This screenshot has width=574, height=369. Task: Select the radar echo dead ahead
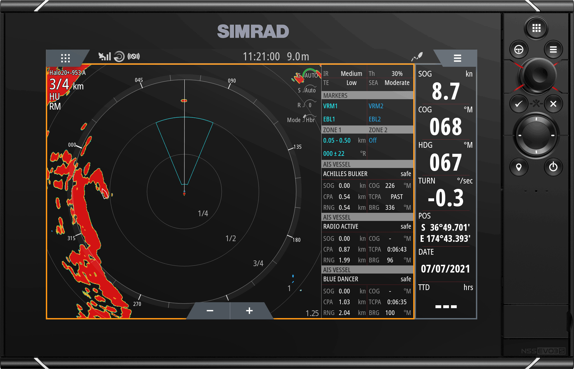pyautogui.click(x=184, y=101)
